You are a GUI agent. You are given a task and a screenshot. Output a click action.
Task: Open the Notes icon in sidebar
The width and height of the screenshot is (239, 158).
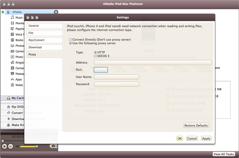pyautogui.click(x=12, y=85)
